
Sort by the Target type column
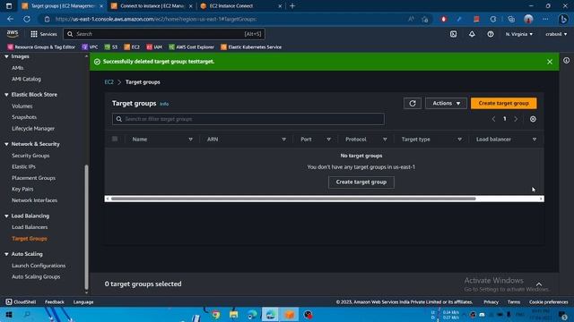click(459, 140)
